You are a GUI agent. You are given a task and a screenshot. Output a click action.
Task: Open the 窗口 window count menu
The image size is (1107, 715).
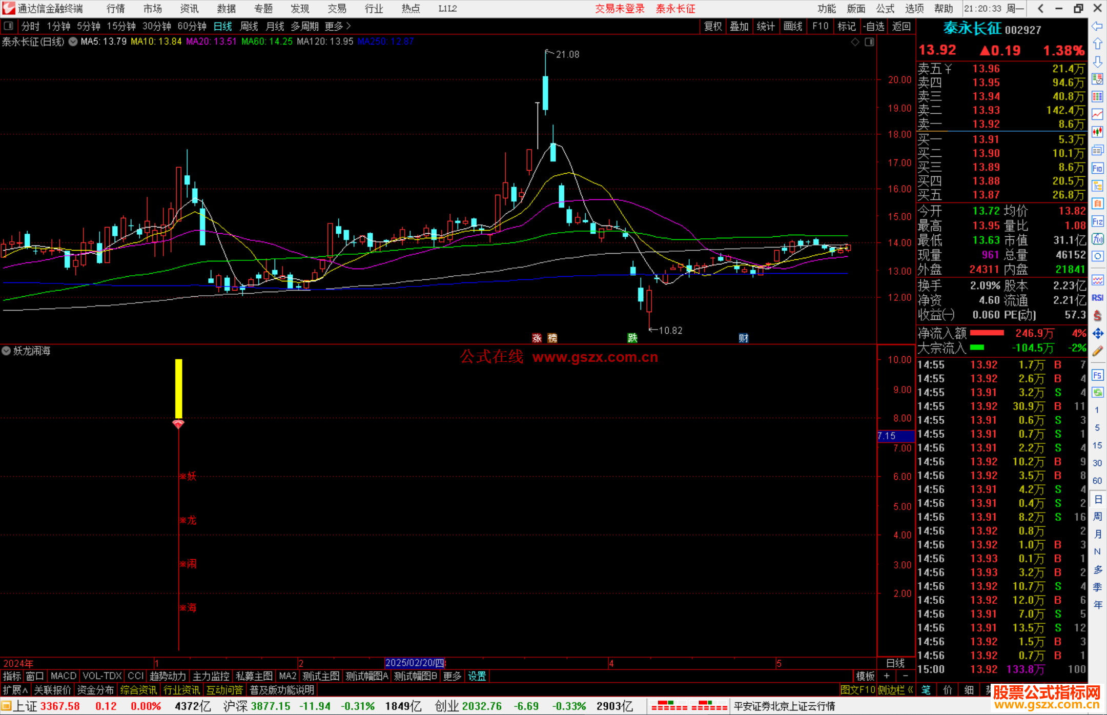click(35, 676)
